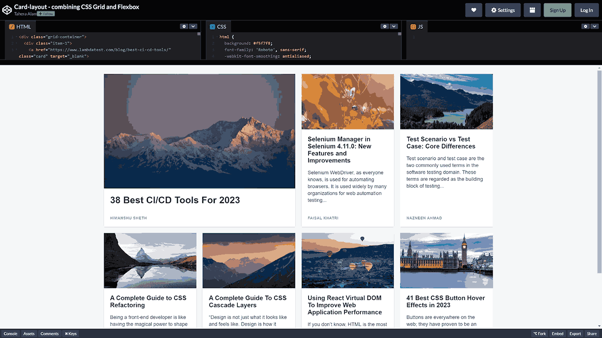
Task: Open the HTML panel's gear settings icon
Action: pos(184,26)
